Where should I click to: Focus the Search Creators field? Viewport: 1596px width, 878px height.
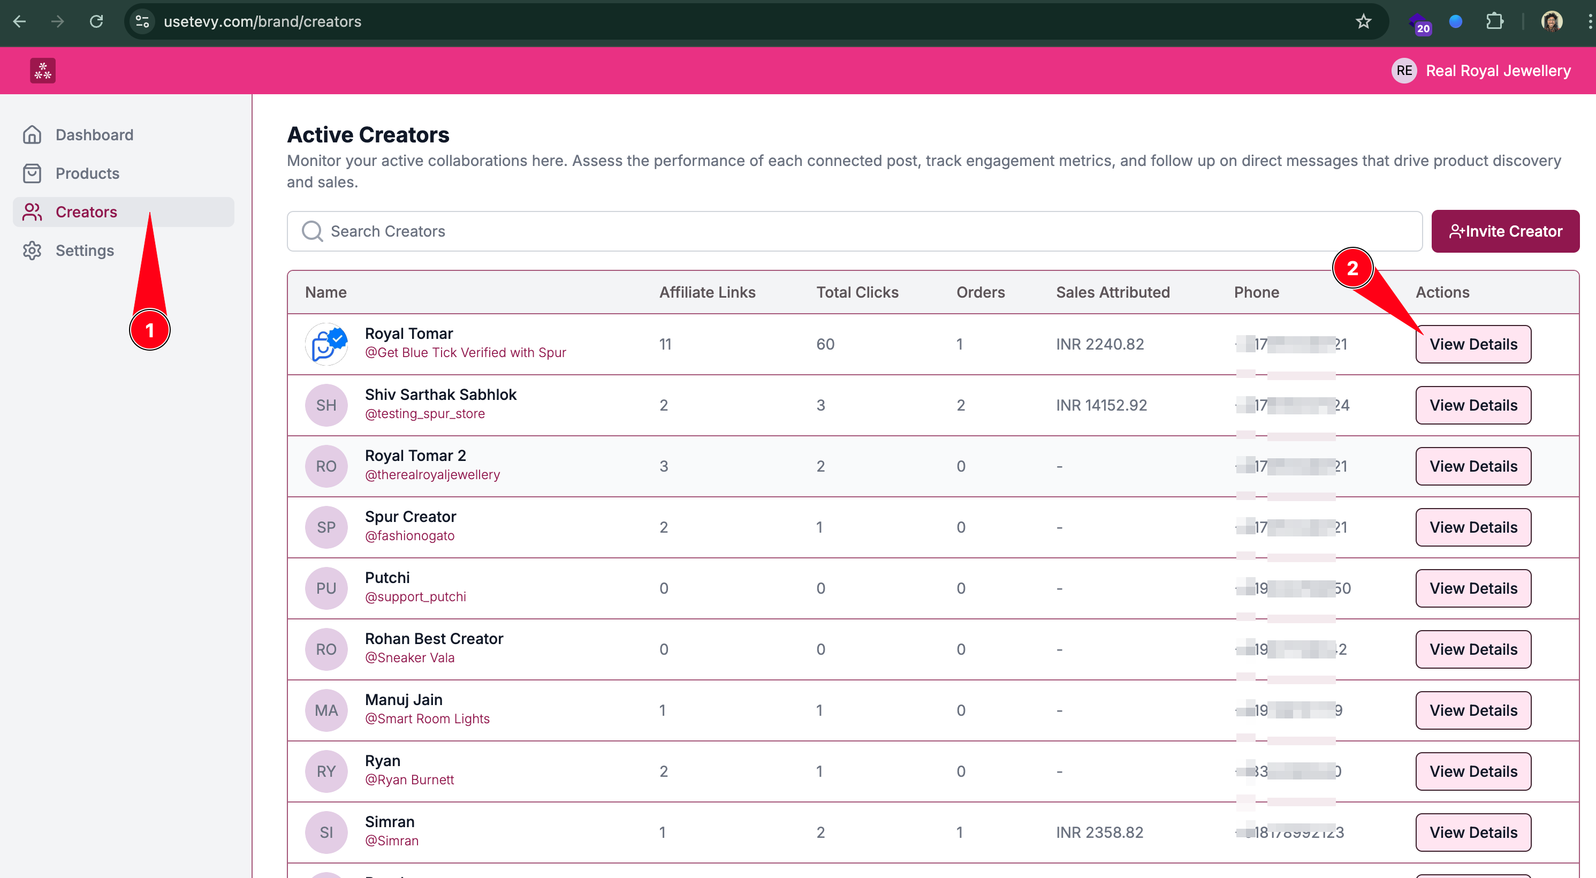pyautogui.click(x=854, y=231)
